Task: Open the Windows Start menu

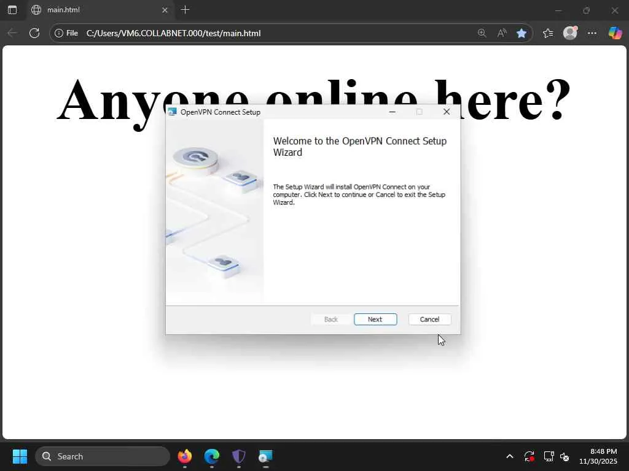Action: (20, 456)
